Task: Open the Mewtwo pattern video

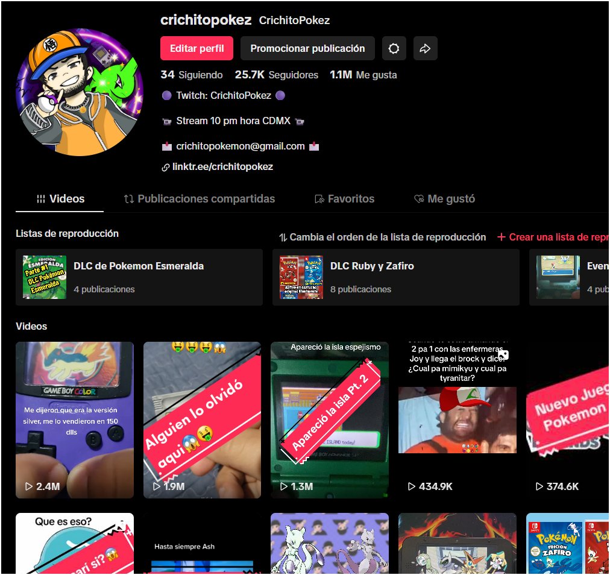Action: (x=330, y=543)
